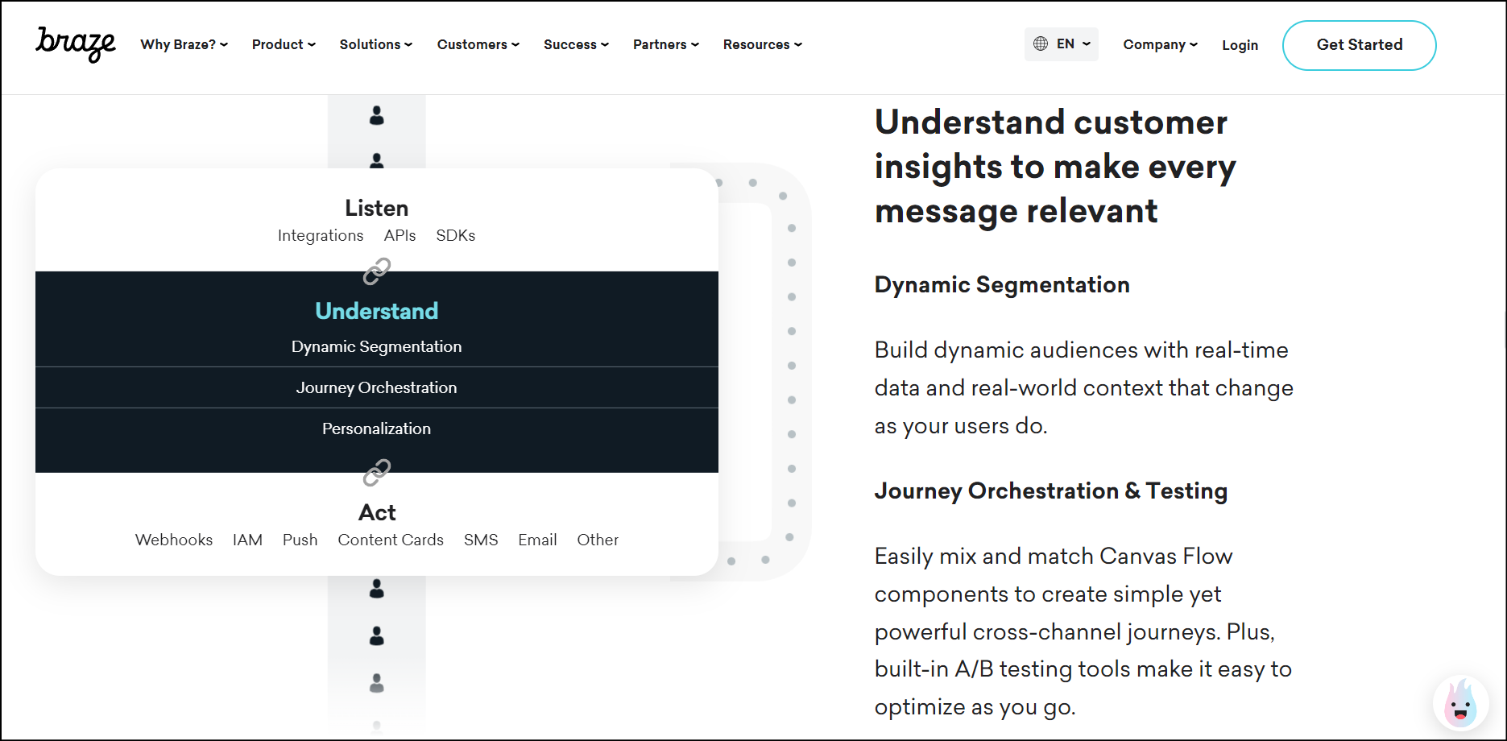The height and width of the screenshot is (741, 1507).
Task: Click the Get Started button
Action: (1359, 45)
